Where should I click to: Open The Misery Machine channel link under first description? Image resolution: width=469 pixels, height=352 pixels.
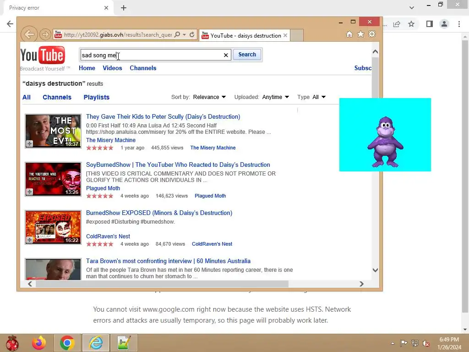point(111,140)
